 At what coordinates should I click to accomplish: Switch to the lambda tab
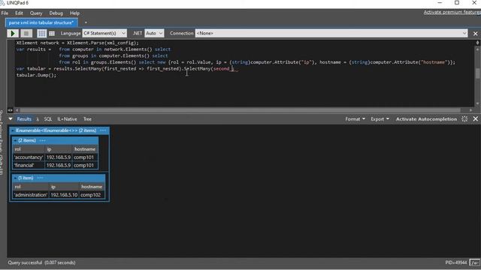pos(38,119)
